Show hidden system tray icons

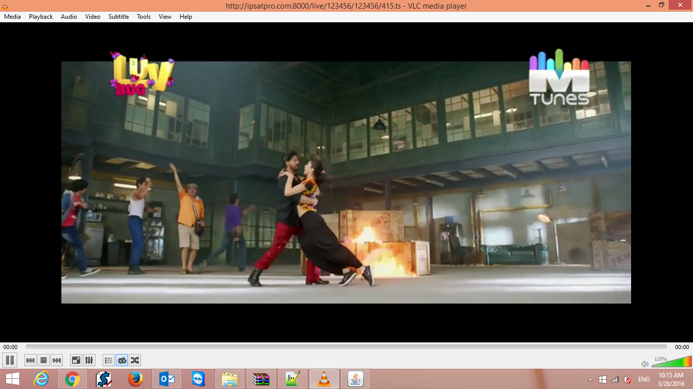pyautogui.click(x=590, y=379)
